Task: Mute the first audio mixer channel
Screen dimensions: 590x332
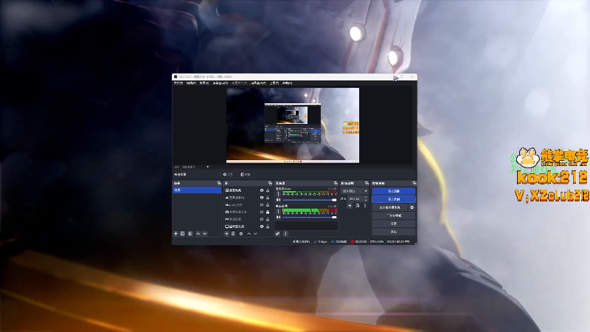Action: point(278,198)
